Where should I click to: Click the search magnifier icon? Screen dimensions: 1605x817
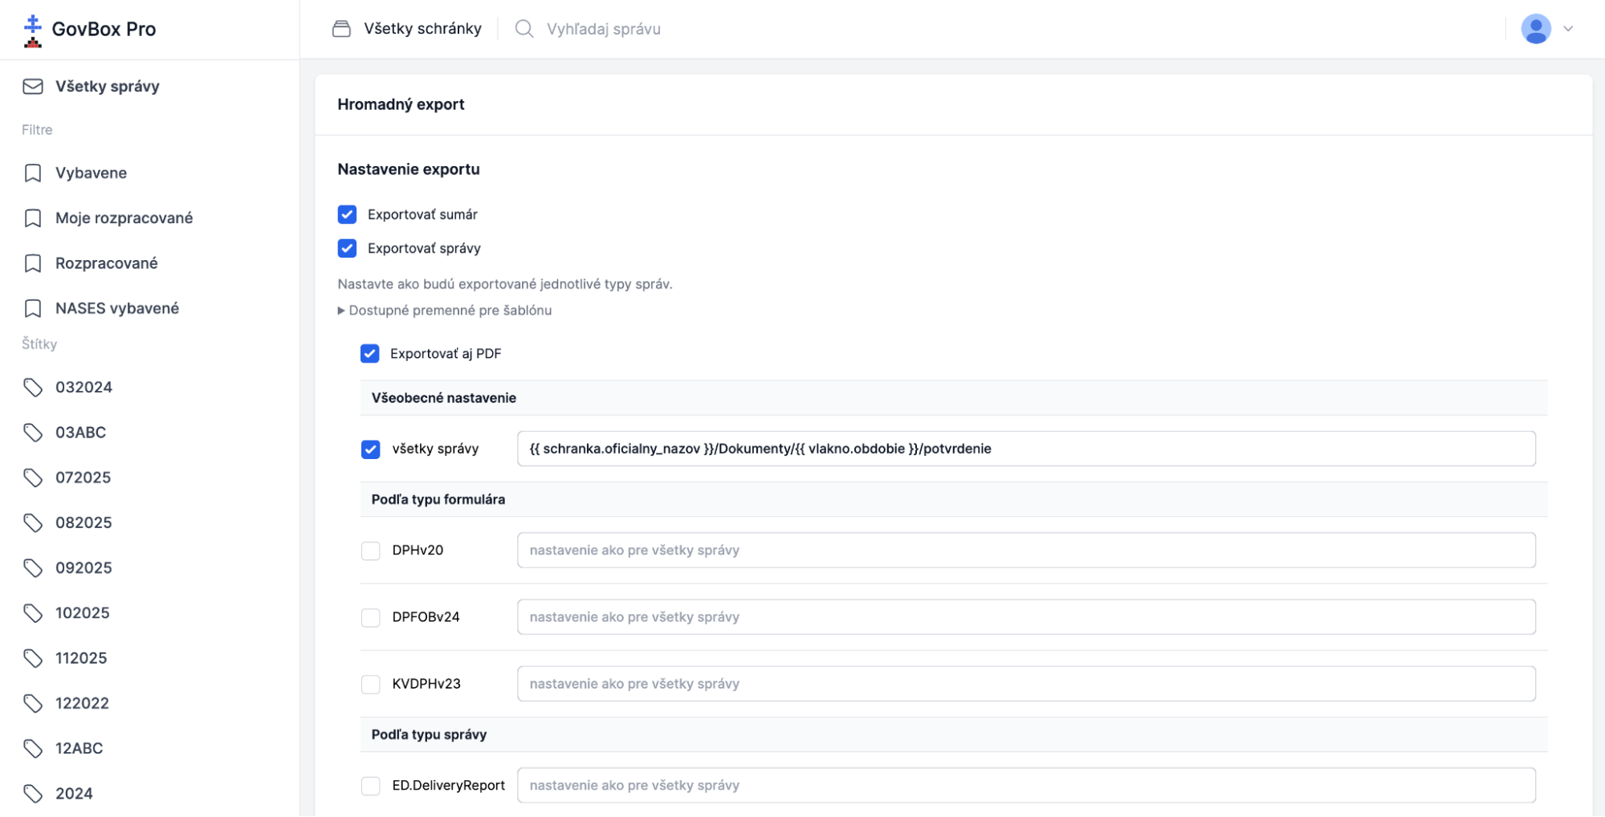524,29
